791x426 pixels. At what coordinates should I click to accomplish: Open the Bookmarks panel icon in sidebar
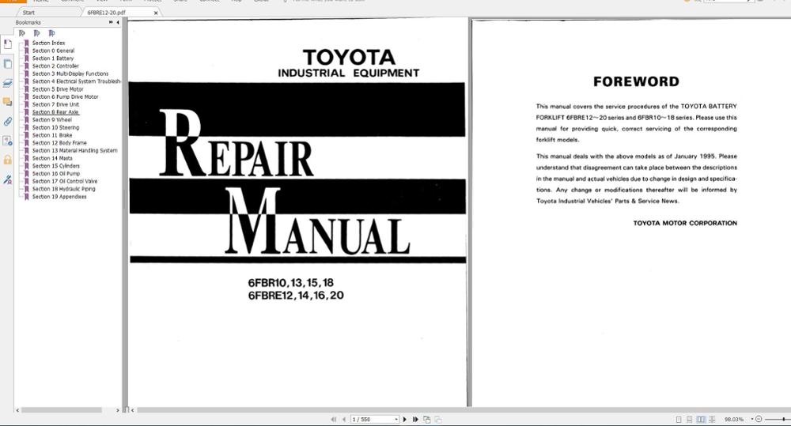point(8,44)
